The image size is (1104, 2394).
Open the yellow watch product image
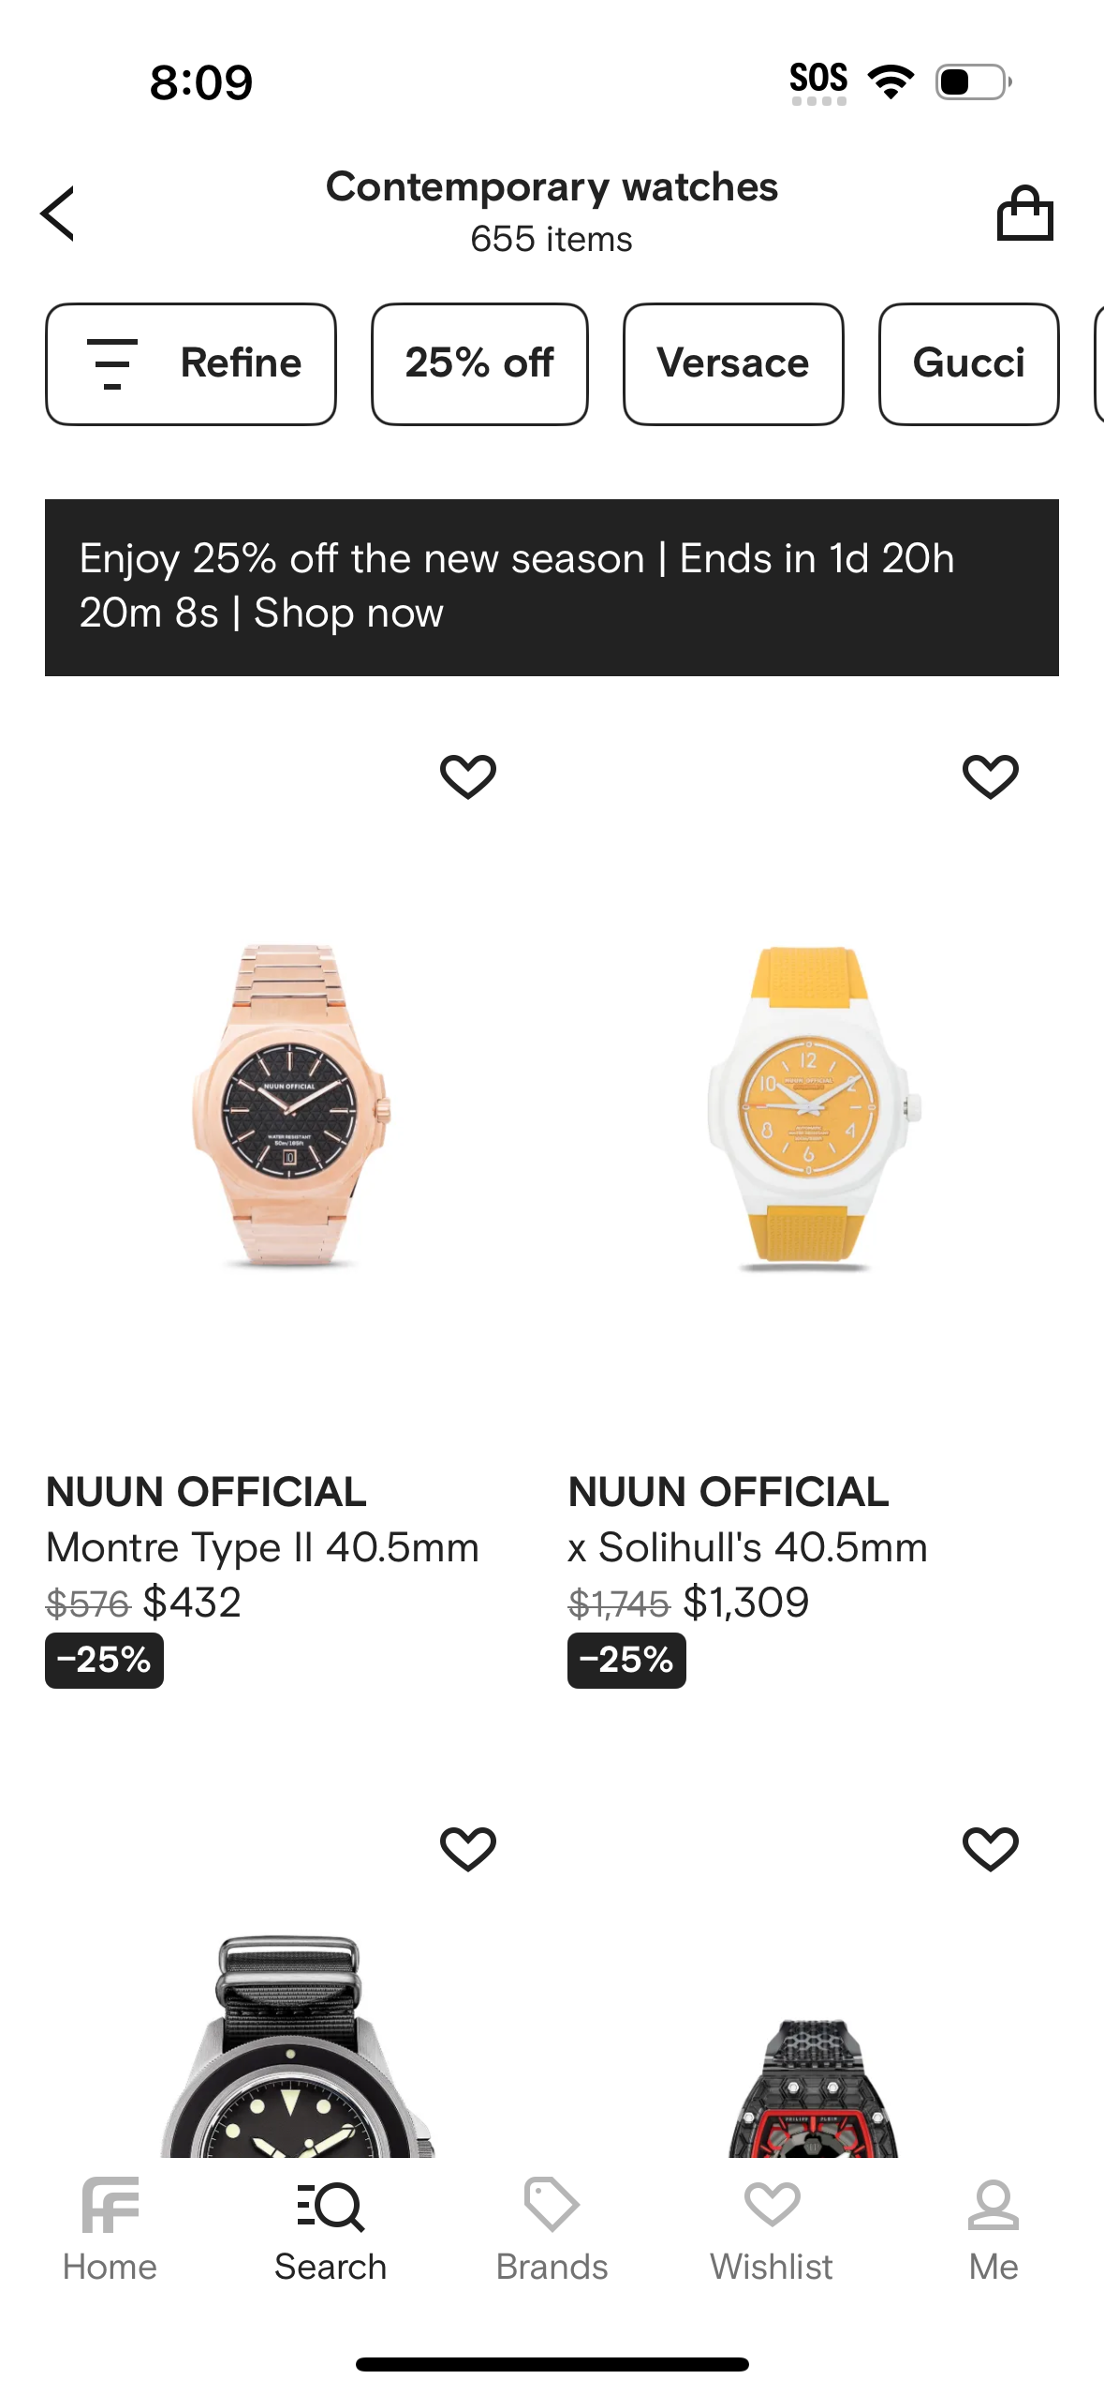[x=811, y=1105]
